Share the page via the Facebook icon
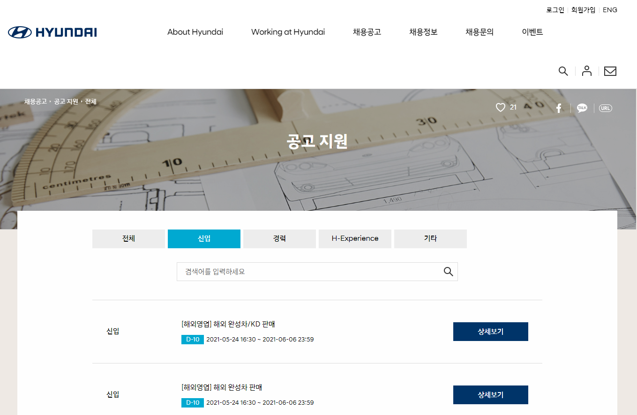The width and height of the screenshot is (637, 415). pos(559,108)
